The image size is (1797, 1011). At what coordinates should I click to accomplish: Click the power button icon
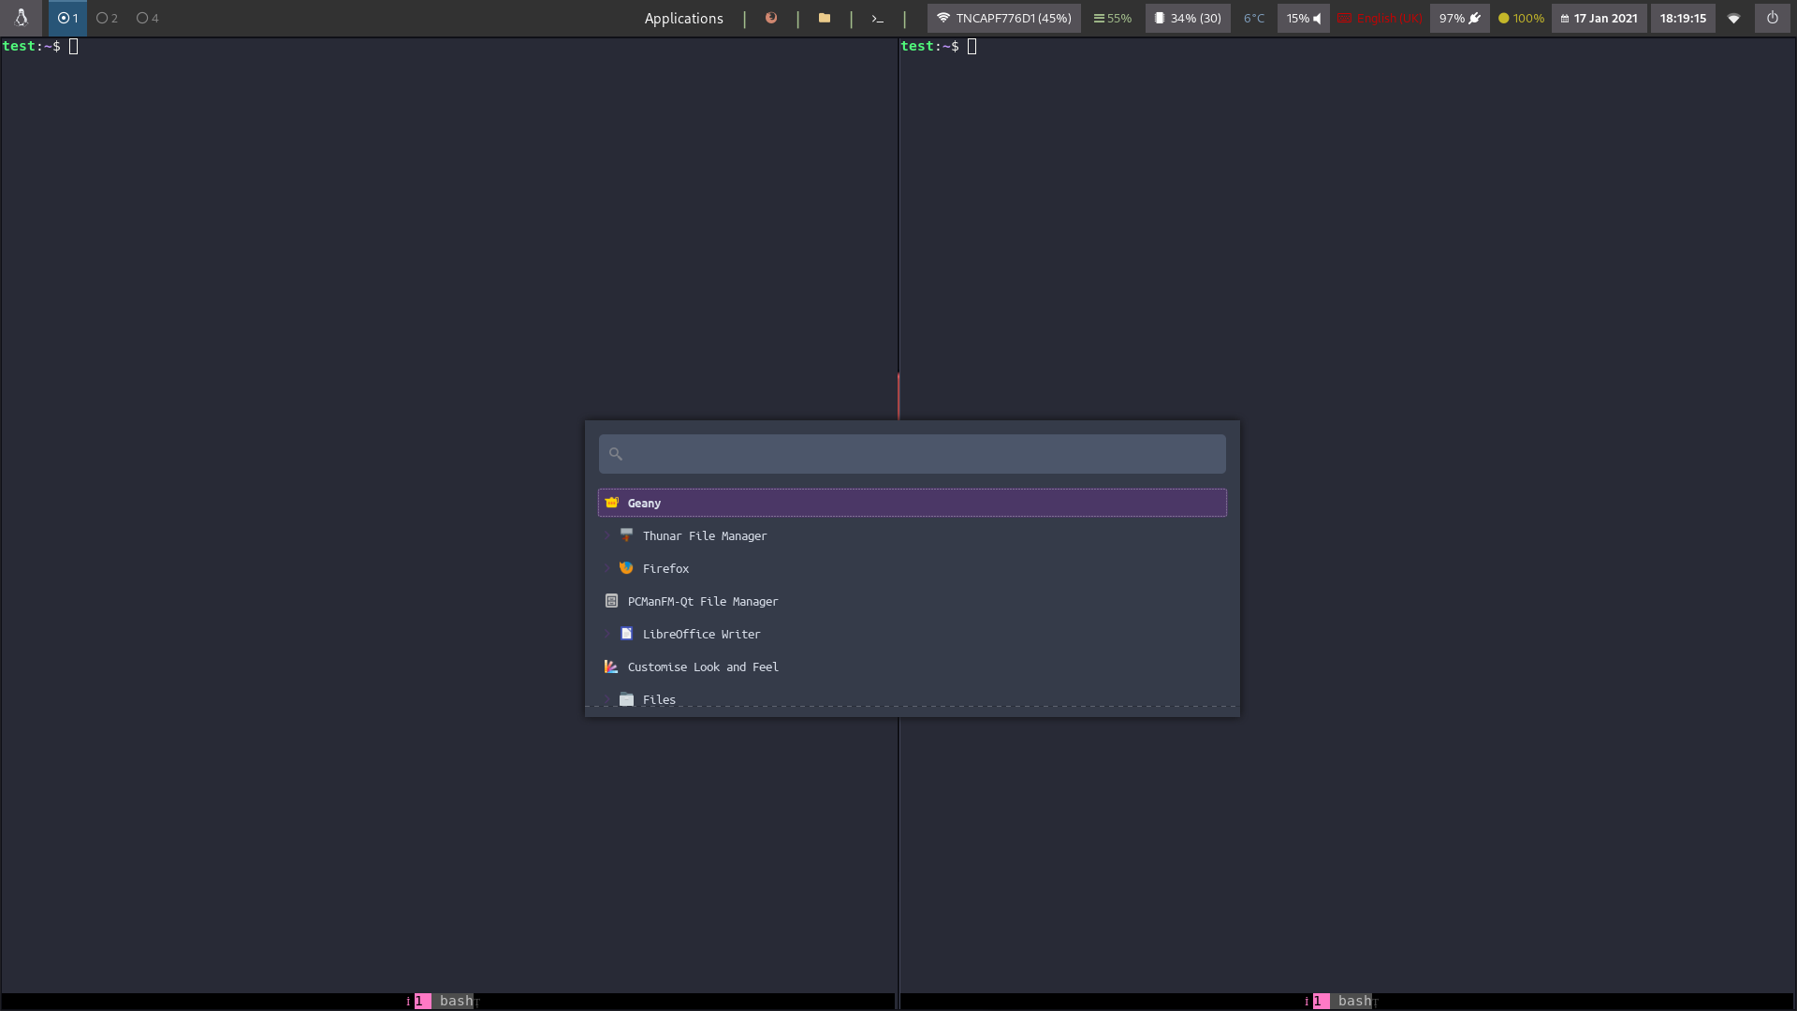click(x=1772, y=18)
